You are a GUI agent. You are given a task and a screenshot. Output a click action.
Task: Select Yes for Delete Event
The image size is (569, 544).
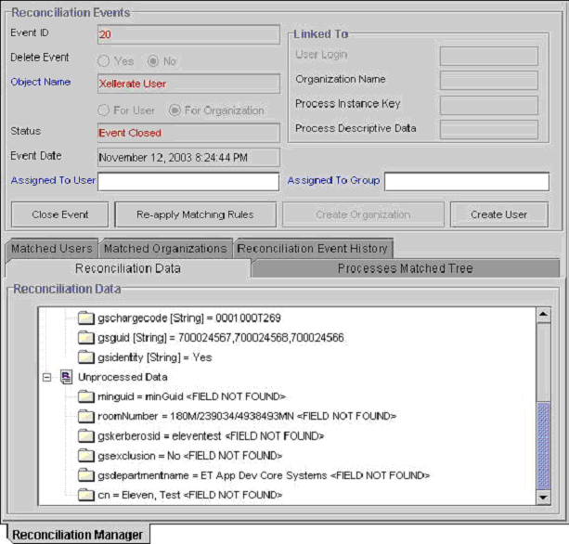[x=103, y=60]
